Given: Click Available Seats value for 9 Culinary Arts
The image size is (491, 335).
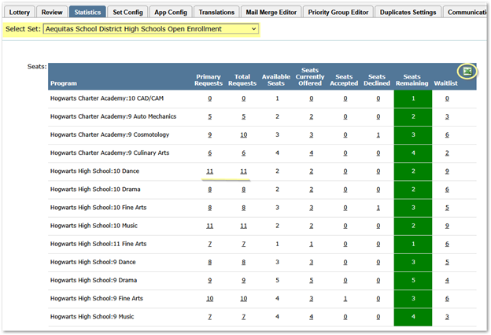Looking at the screenshot, I should (x=277, y=153).
